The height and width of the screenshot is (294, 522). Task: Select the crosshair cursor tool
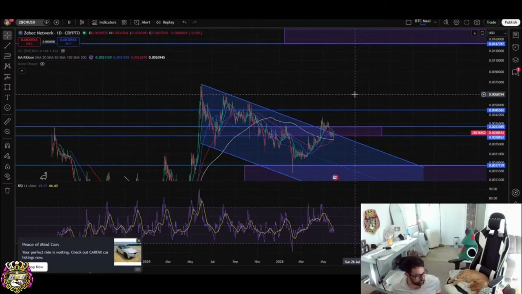coord(7,35)
